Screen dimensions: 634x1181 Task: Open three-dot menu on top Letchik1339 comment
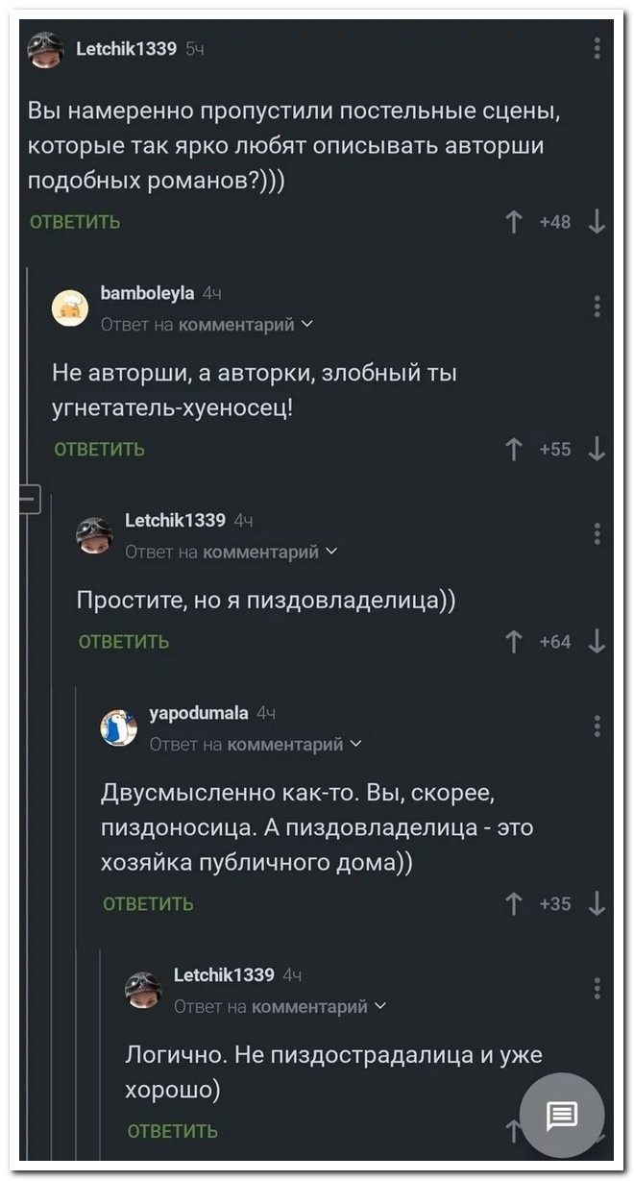tap(597, 48)
